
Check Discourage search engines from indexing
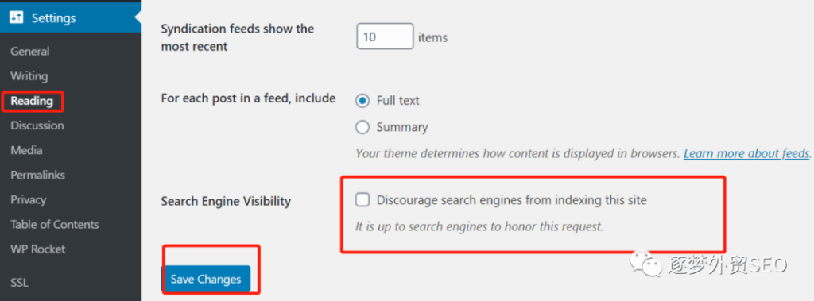point(362,200)
